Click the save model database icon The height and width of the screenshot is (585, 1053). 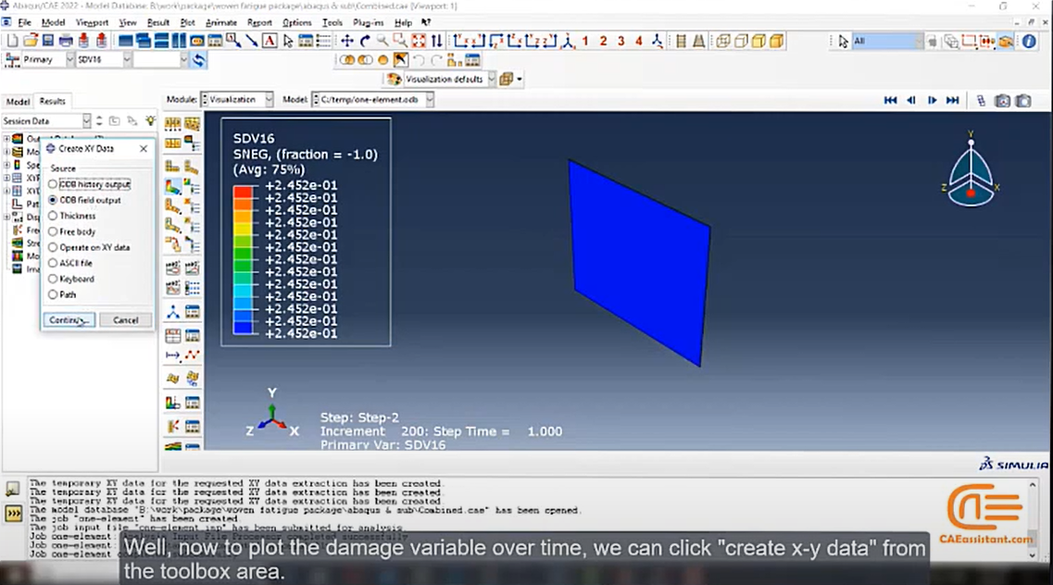(47, 41)
